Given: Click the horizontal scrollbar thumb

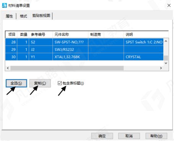Looking at the screenshot, I should [x=67, y=68].
